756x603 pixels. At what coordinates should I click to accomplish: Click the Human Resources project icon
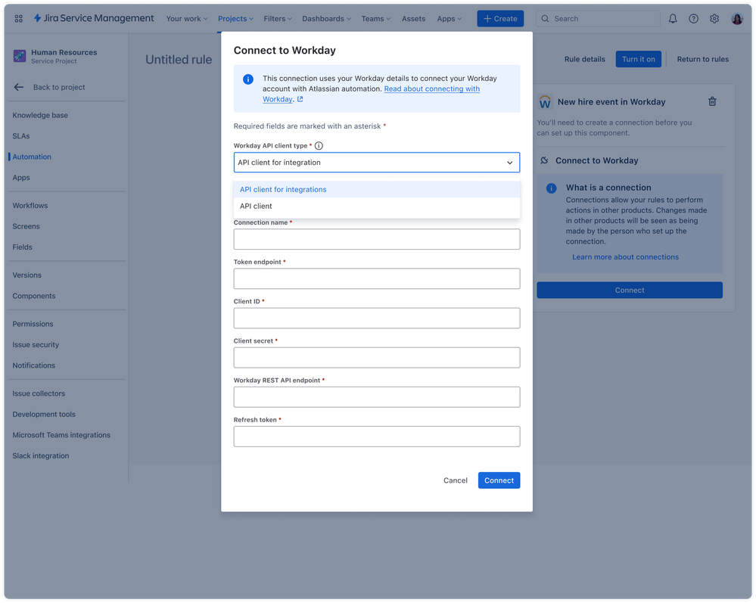(x=20, y=56)
